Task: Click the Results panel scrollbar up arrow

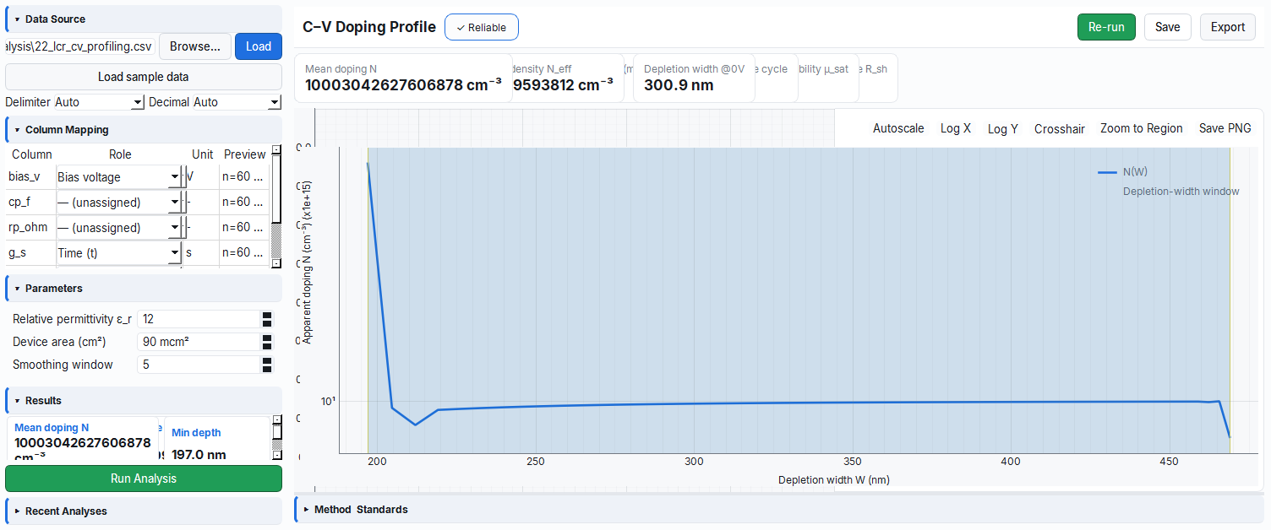Action: coord(275,419)
